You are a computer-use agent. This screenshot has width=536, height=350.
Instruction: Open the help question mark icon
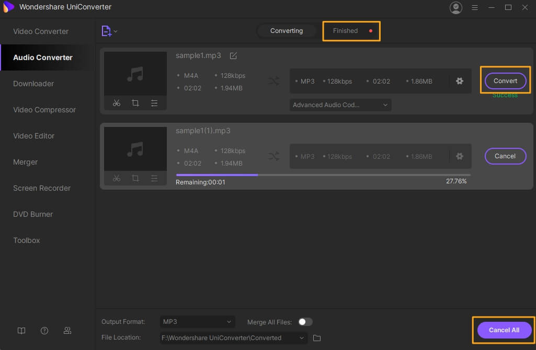point(44,331)
